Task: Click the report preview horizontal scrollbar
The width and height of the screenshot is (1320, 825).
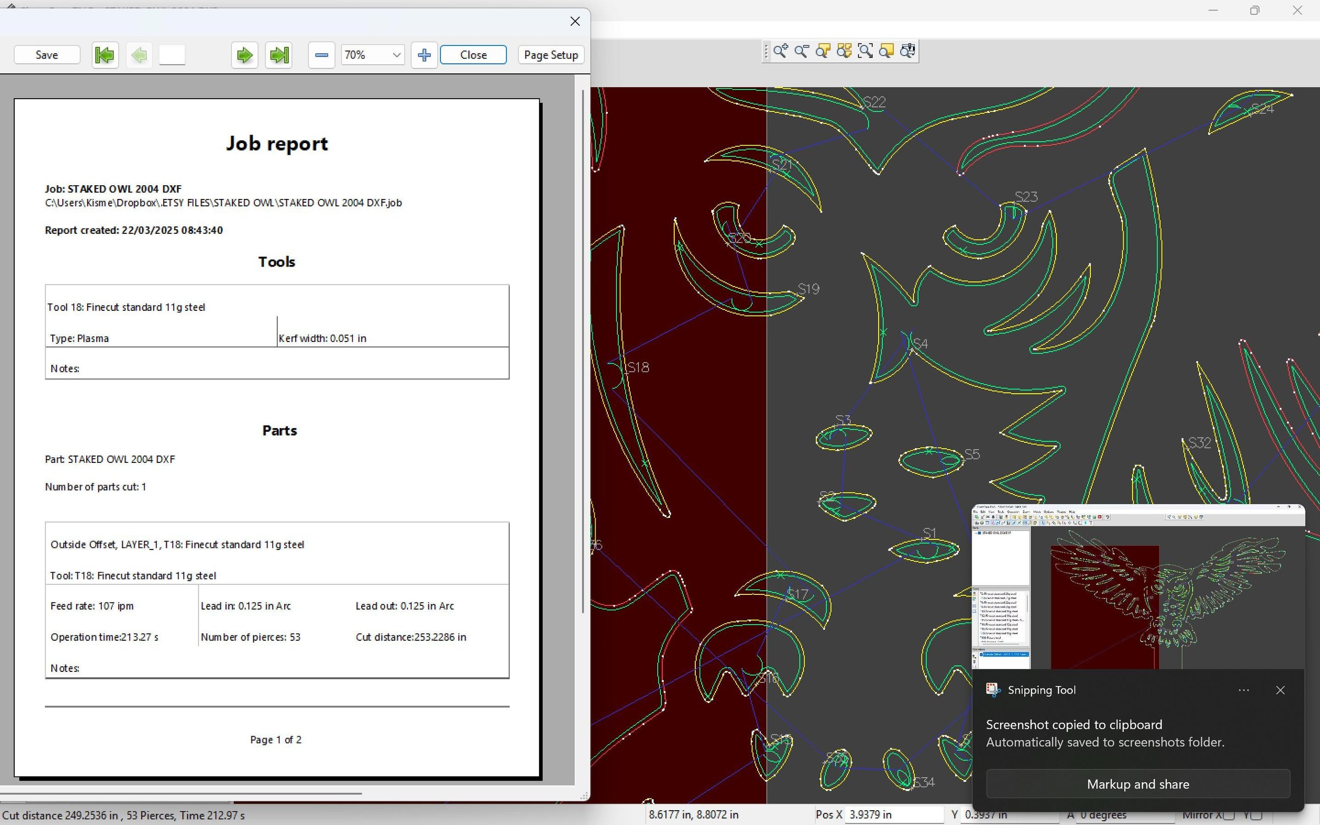Action: pyautogui.click(x=180, y=793)
